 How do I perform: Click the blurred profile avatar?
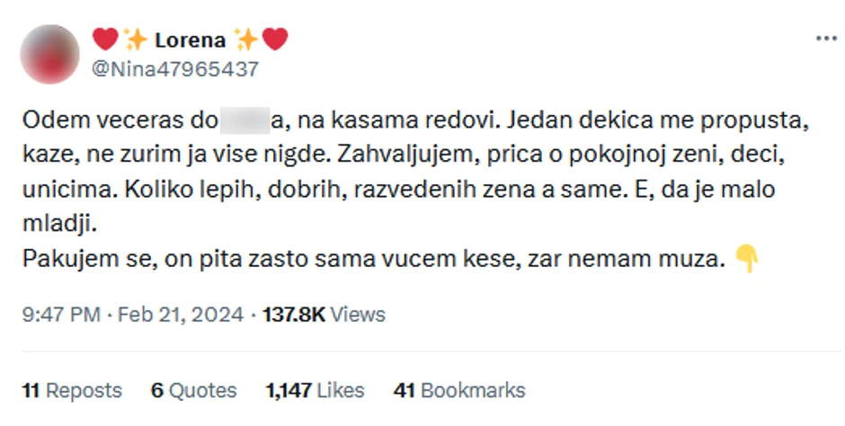click(x=49, y=54)
